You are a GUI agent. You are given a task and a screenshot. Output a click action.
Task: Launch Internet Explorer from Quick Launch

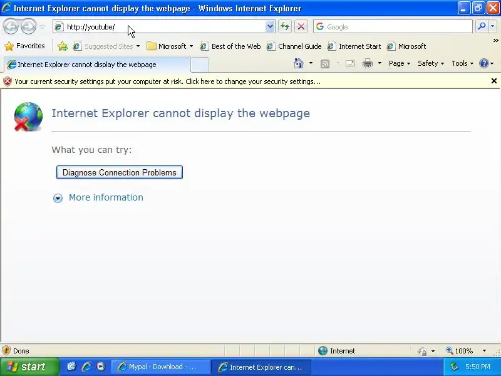pos(86,367)
